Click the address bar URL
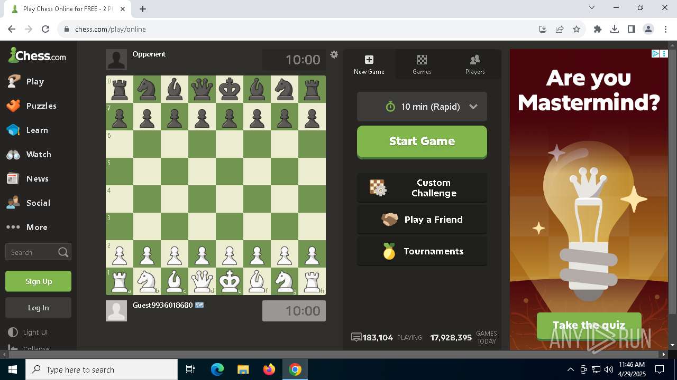 [x=111, y=29]
